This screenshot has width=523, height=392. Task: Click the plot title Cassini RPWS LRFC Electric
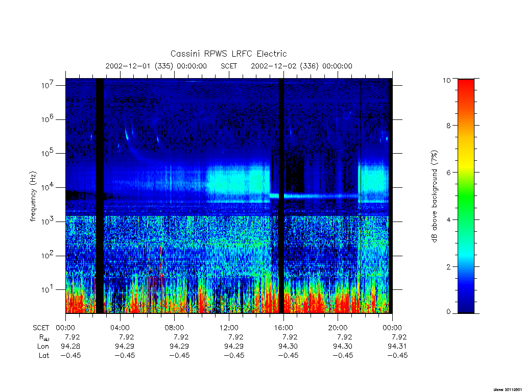[x=228, y=54]
